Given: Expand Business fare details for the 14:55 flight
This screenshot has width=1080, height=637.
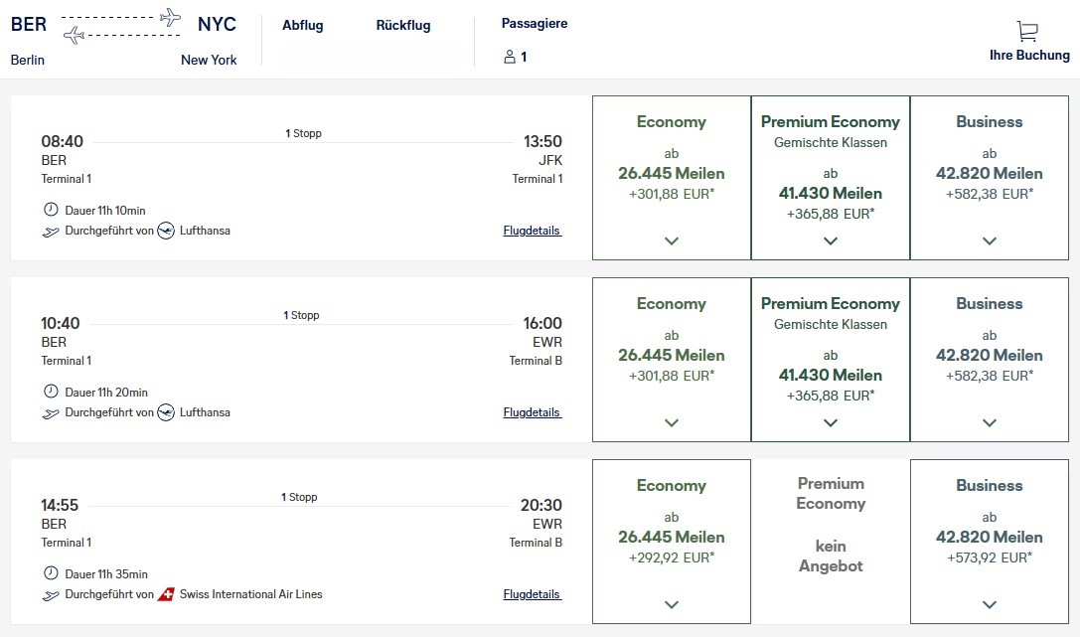Looking at the screenshot, I should point(989,603).
